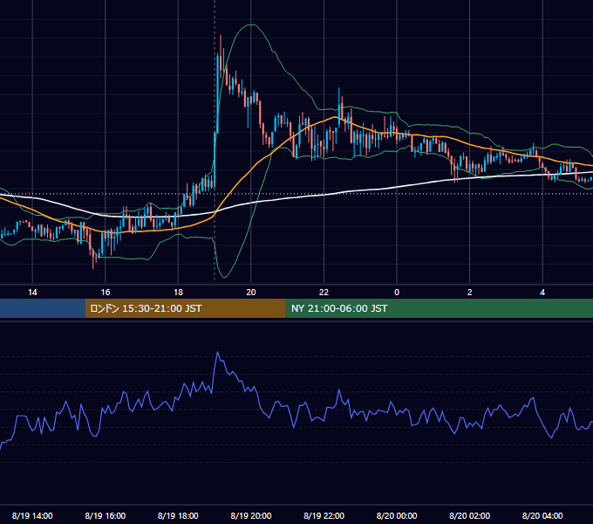Click the 4 hour label on price chart axis
The image size is (593, 524).
542,293
